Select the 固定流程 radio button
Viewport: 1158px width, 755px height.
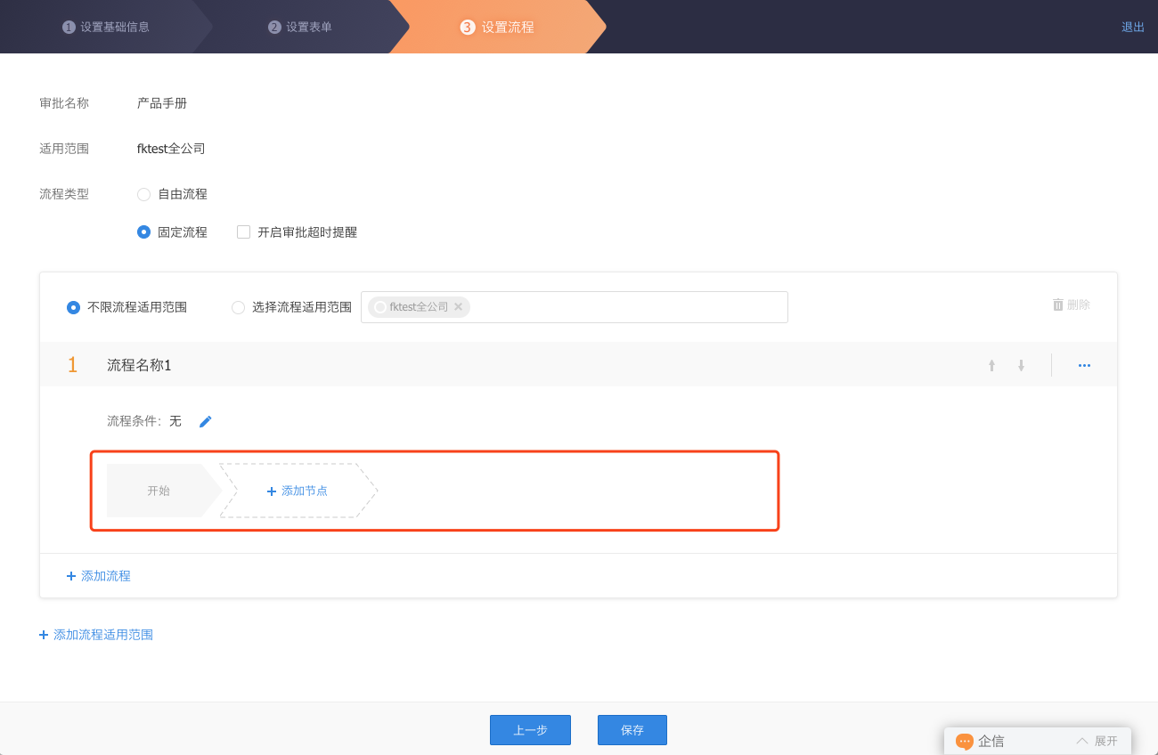tap(143, 232)
